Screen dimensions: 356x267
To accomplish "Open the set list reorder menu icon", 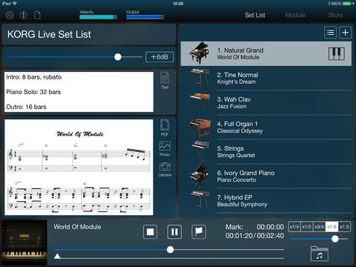I will (330, 33).
